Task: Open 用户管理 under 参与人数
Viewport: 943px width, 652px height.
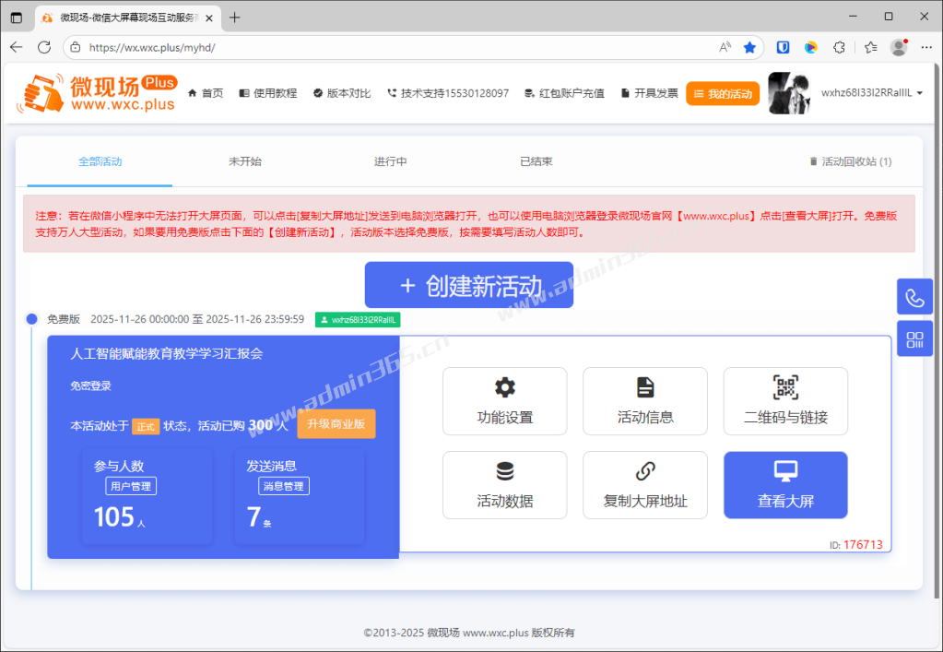Action: [131, 486]
